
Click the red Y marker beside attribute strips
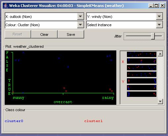click(x=123, y=82)
